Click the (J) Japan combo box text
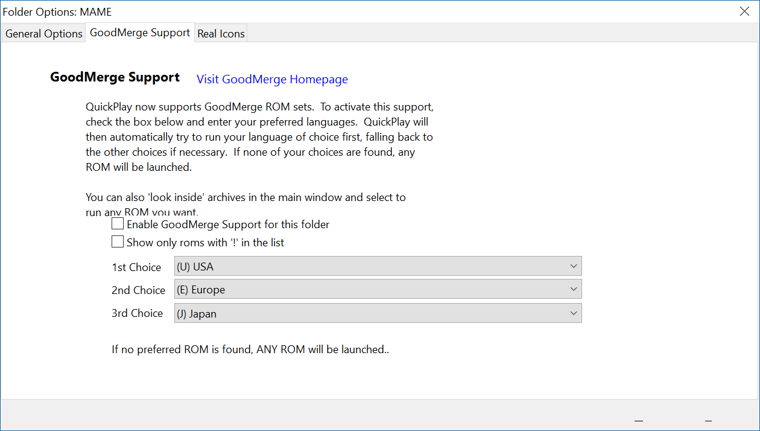 coord(197,314)
